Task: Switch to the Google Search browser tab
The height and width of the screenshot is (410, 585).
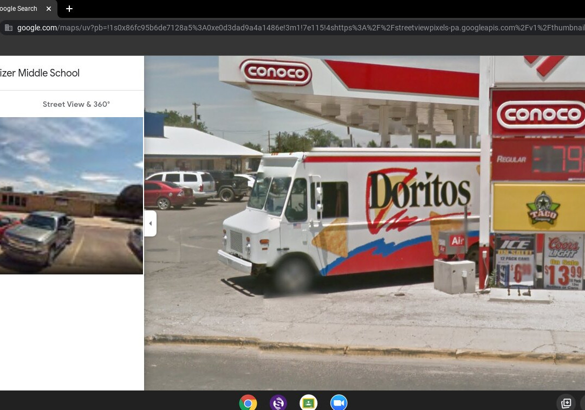Action: click(x=19, y=9)
